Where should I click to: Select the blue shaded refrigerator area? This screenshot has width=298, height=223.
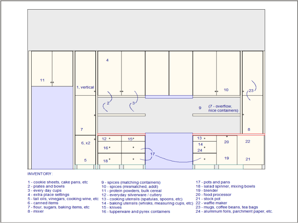tap(52, 127)
